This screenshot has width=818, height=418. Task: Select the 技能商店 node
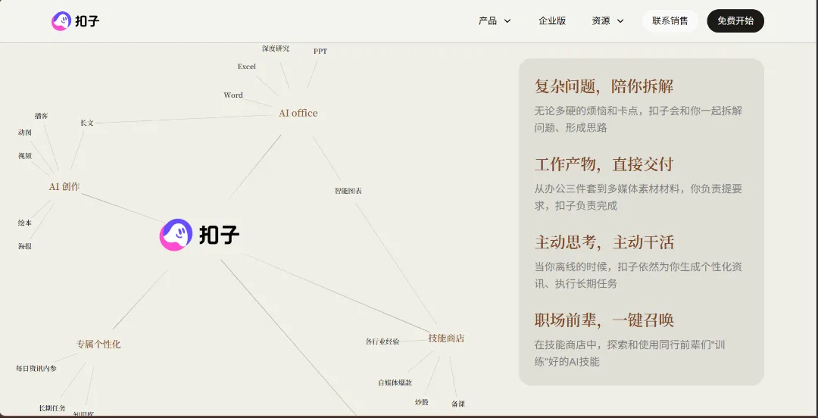click(x=446, y=338)
